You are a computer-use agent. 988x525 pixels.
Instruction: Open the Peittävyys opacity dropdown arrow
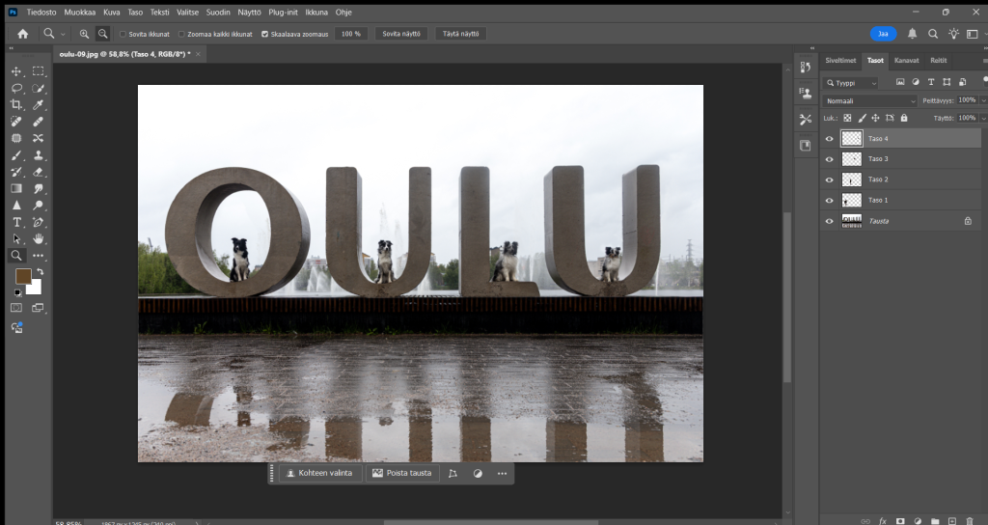[x=983, y=100]
